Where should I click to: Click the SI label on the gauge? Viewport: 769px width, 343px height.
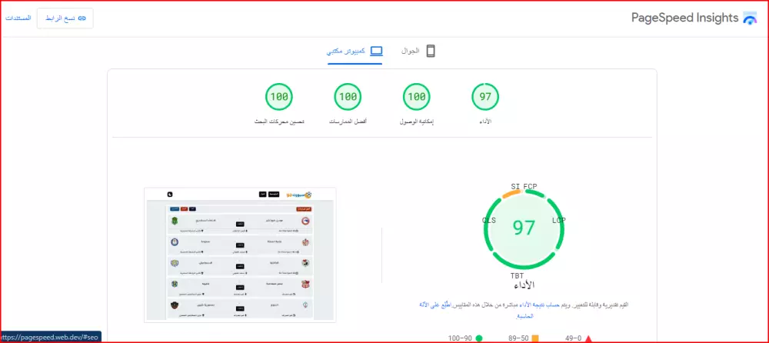click(x=515, y=186)
